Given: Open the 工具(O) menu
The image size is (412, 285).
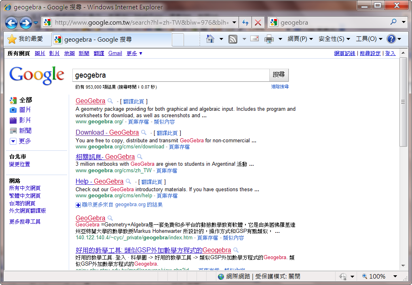Looking at the screenshot, I should coord(369,39).
